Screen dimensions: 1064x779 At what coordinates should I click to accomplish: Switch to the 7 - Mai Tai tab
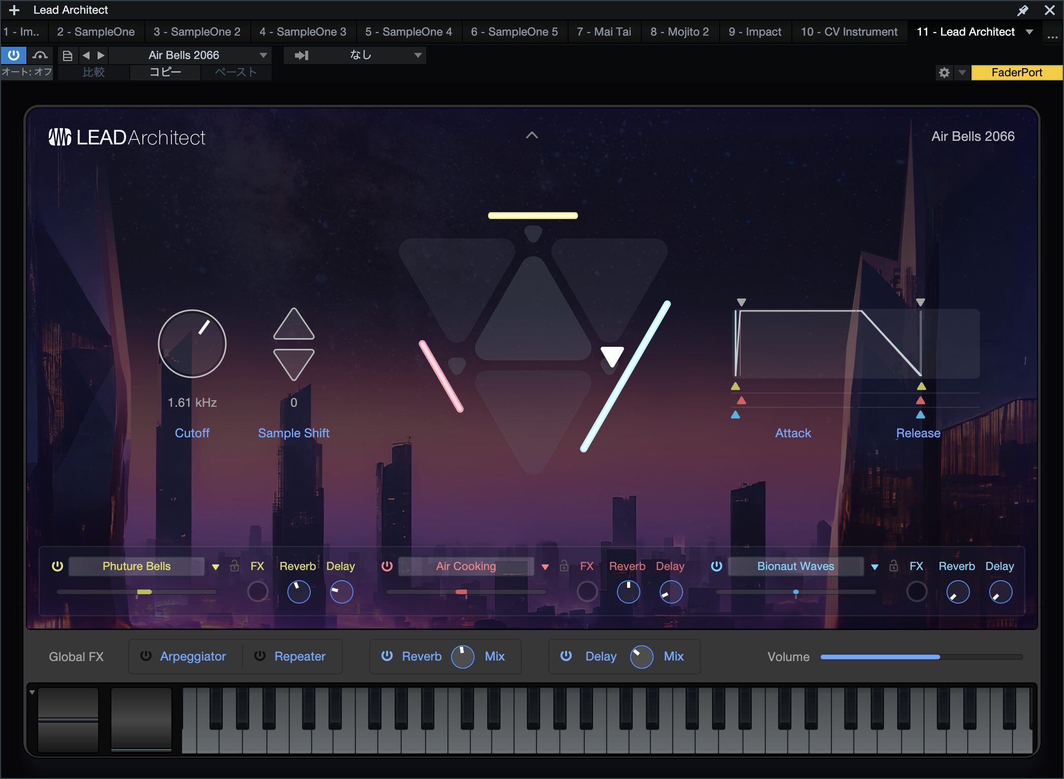click(x=604, y=32)
